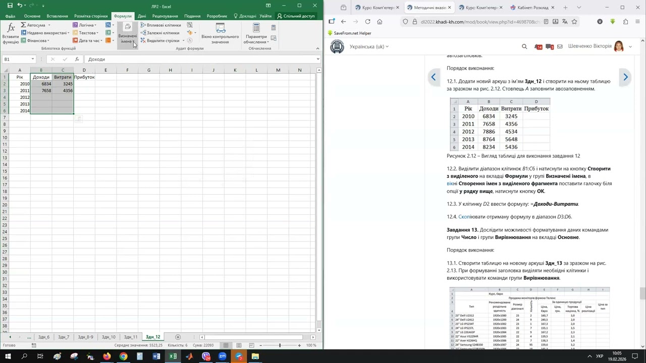Save the workbook with the floppy icon
The image size is (646, 363).
point(9,6)
